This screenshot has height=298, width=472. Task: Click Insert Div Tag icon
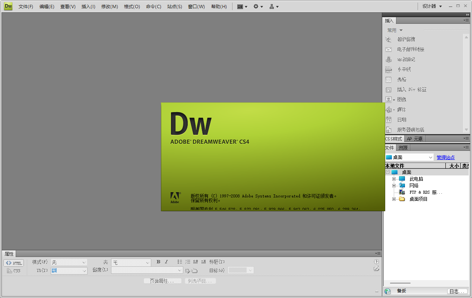coord(389,89)
